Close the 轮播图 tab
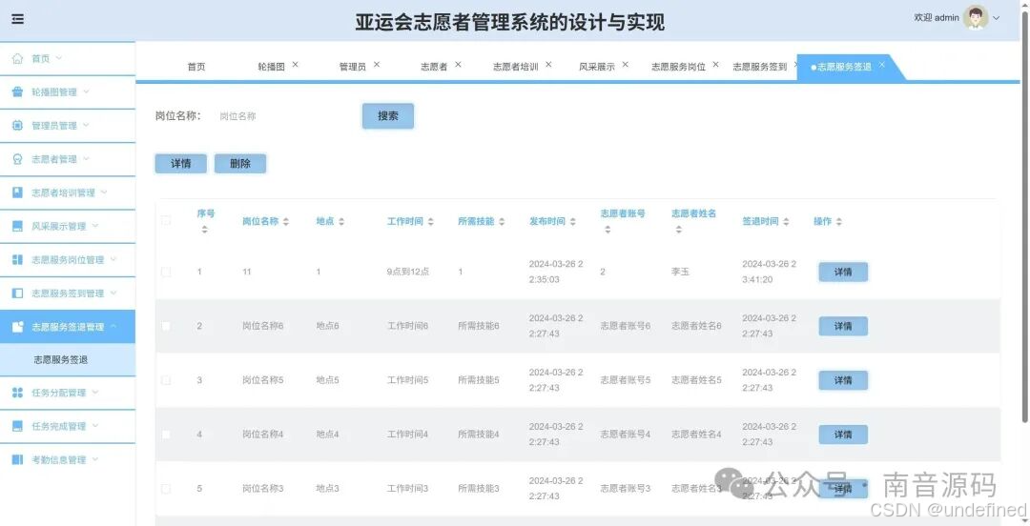The image size is (1030, 526). [x=295, y=65]
